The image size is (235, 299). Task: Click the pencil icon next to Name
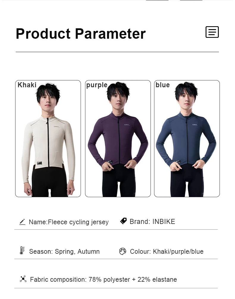22,222
